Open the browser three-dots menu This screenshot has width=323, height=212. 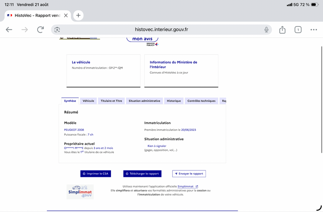pyautogui.click(x=314, y=29)
